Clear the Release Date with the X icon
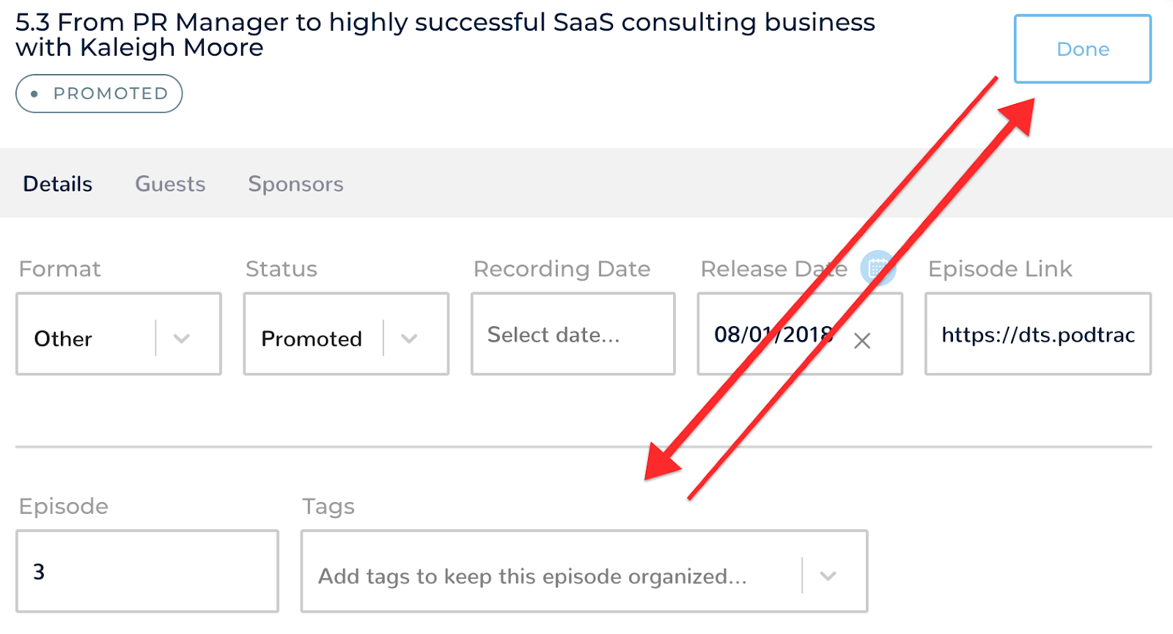The width and height of the screenshot is (1173, 634). pos(862,341)
